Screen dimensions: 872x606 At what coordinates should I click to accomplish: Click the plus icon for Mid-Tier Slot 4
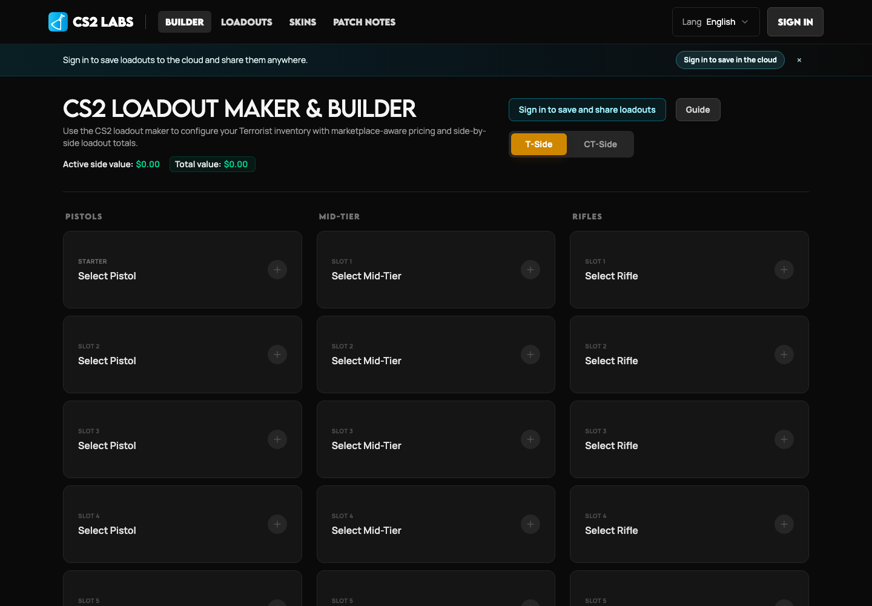pos(530,524)
